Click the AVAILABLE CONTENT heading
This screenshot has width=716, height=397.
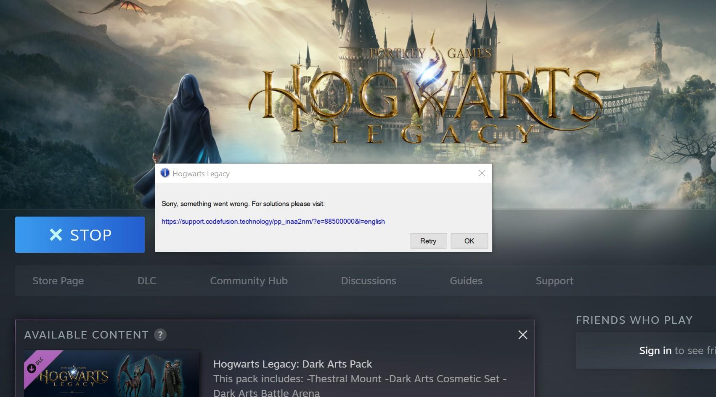point(86,335)
